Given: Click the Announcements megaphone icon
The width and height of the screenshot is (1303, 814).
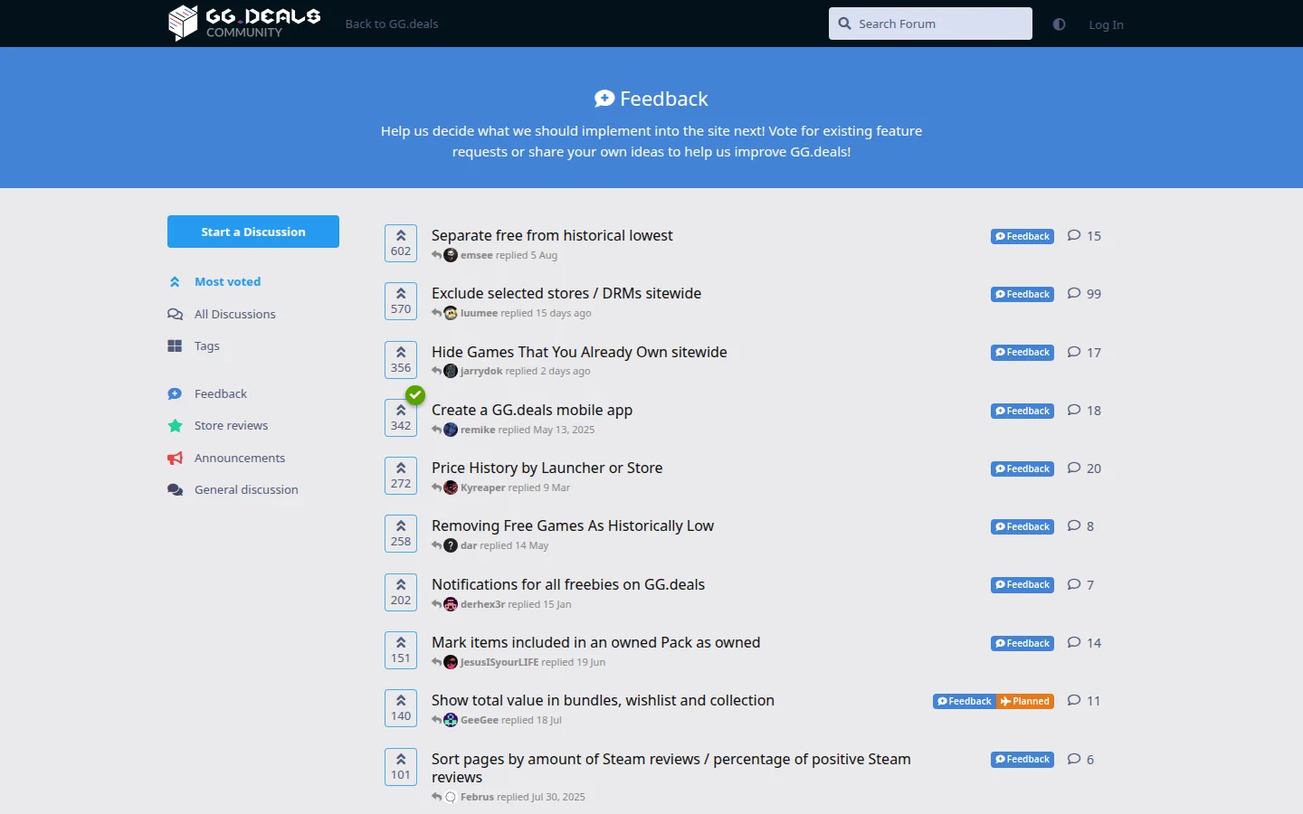Looking at the screenshot, I should 175,458.
